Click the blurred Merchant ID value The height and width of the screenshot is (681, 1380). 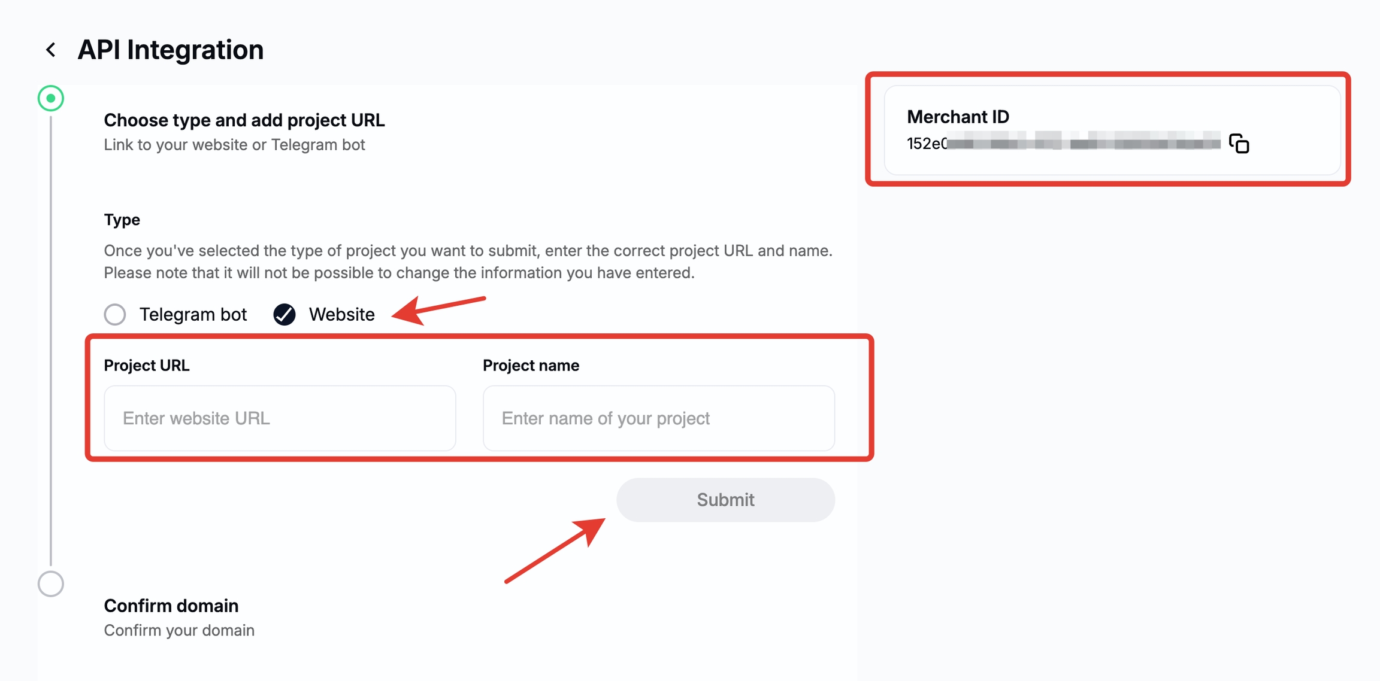click(x=1063, y=144)
